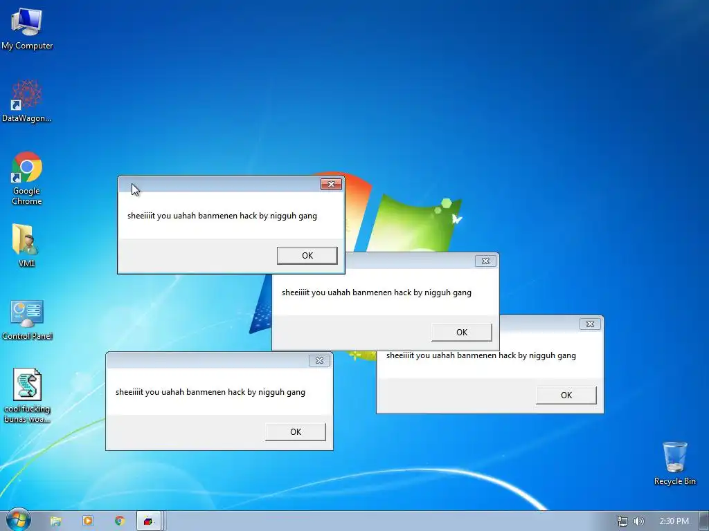
Task: Open the My Computer desktop icon
Action: [x=27, y=28]
